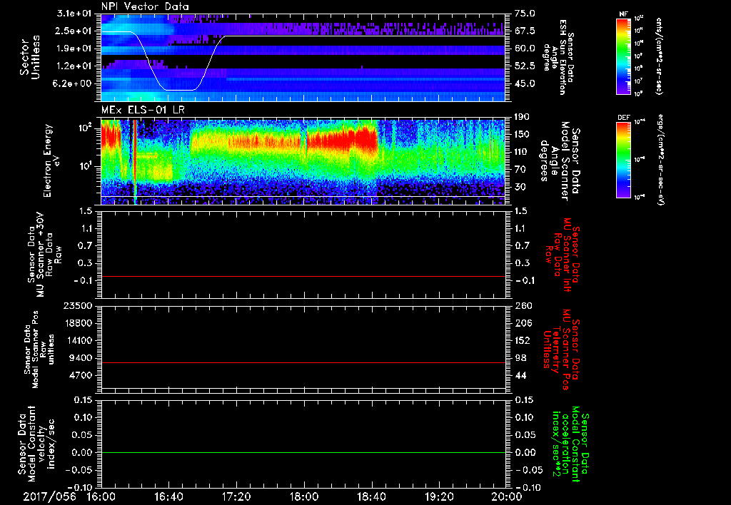Click the 260 telemetry tick label
Screen dimensions: 731x505
522,306
